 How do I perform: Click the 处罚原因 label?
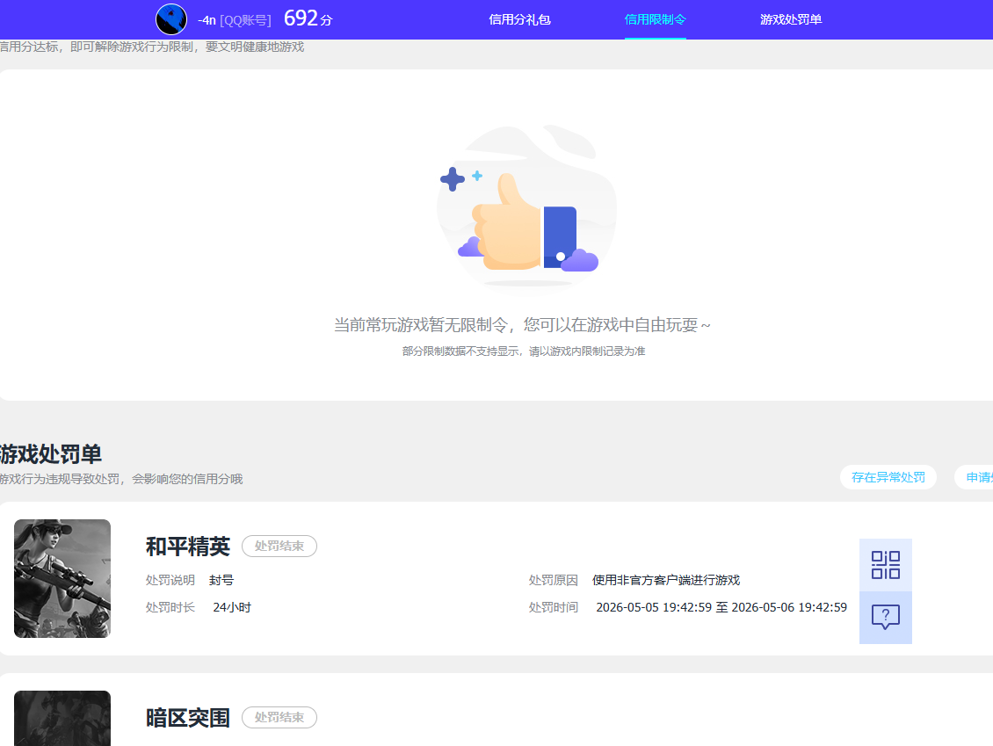point(553,580)
